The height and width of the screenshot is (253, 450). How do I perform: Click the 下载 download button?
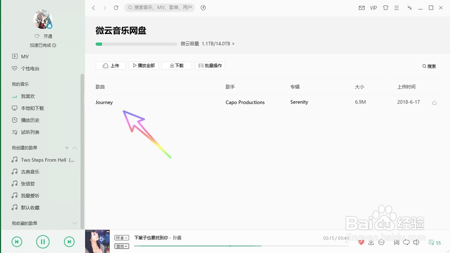[177, 66]
